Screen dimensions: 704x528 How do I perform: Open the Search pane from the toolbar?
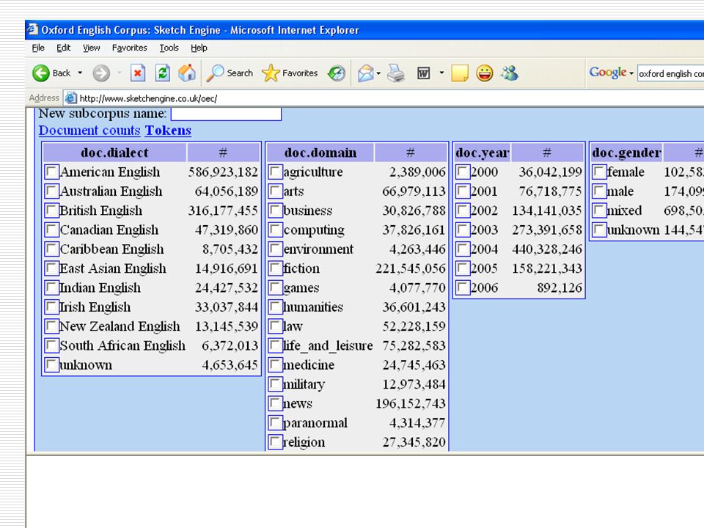click(x=230, y=73)
